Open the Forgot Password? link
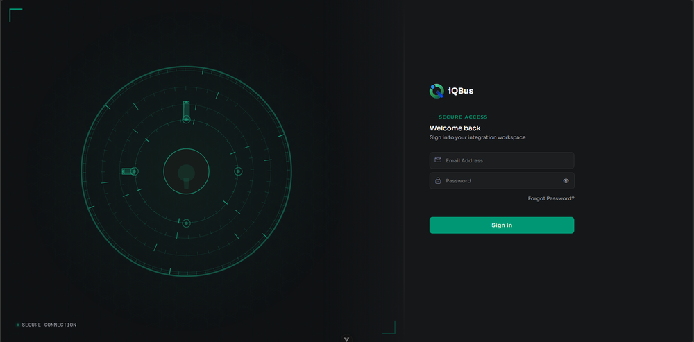This screenshot has width=694, height=342. (551, 198)
